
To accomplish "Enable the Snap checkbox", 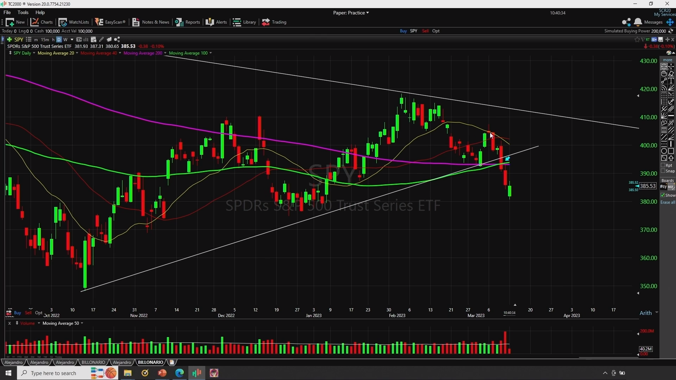I will 663,171.
